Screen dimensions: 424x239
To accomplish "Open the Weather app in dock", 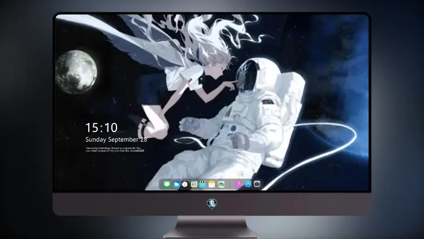I will click(176, 185).
